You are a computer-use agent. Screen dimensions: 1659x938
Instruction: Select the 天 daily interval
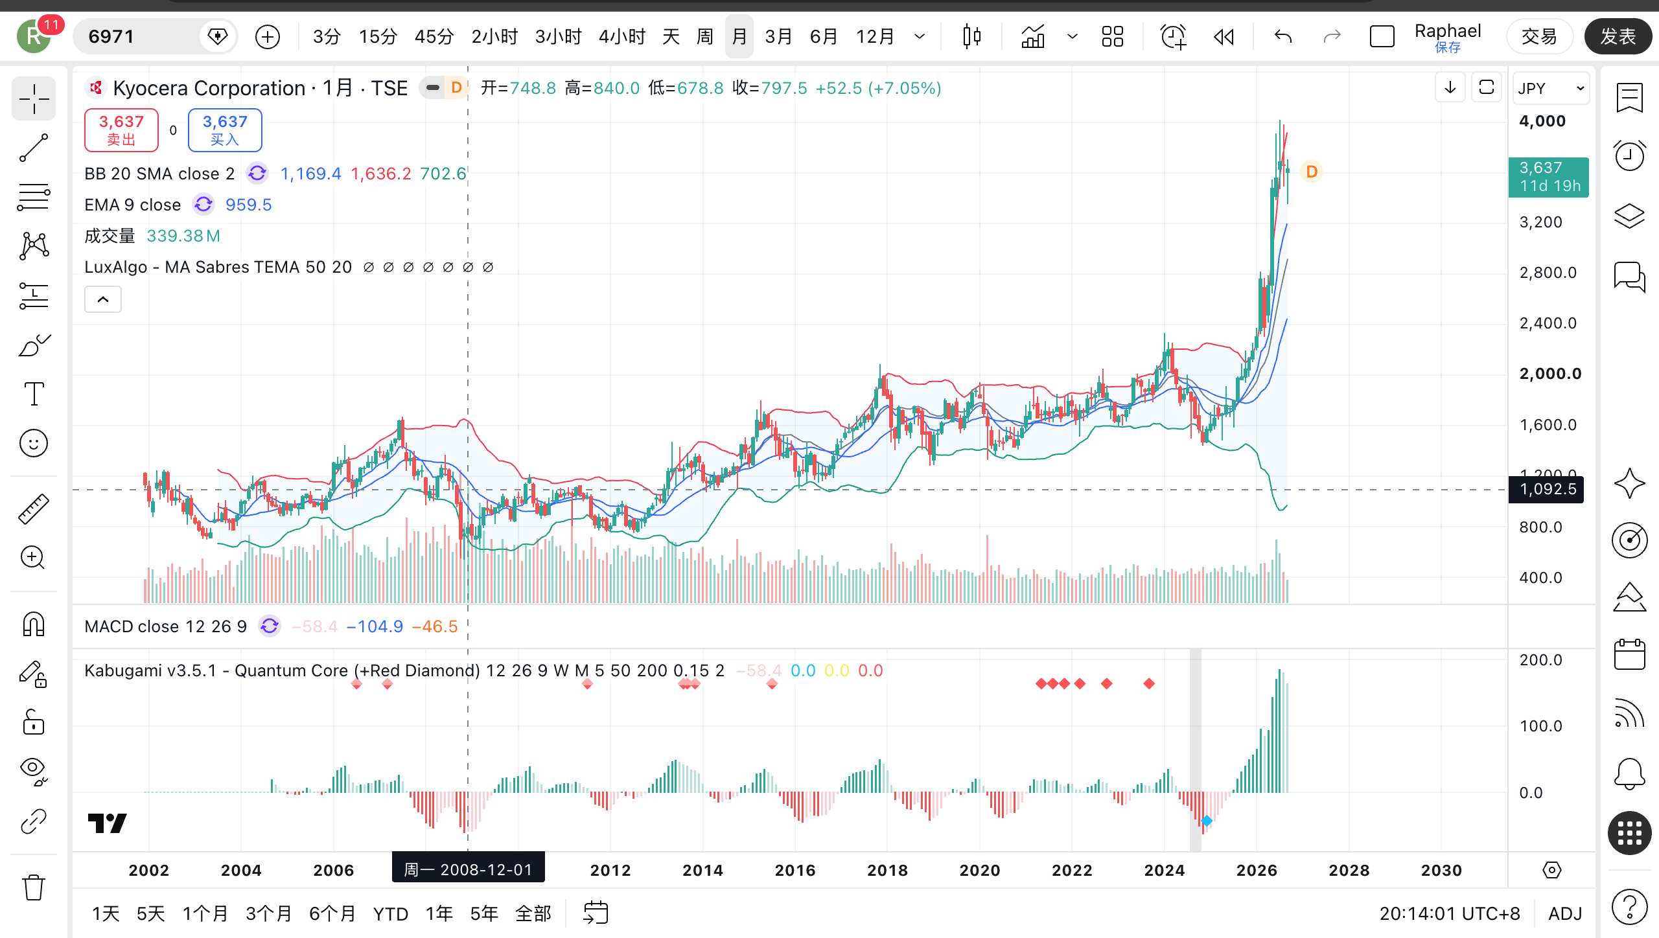point(671,36)
